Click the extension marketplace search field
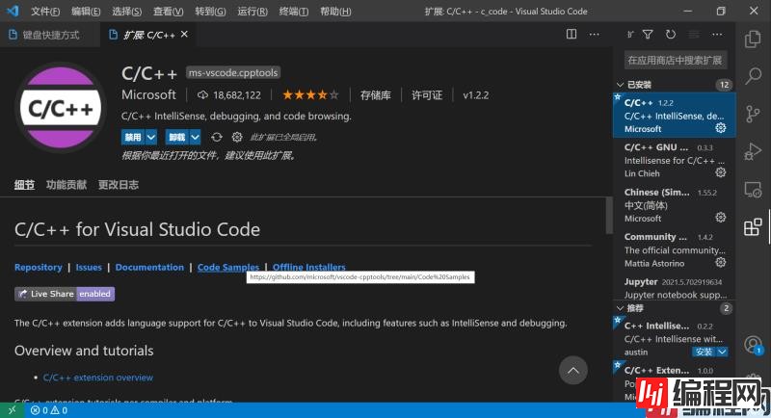 (x=675, y=60)
